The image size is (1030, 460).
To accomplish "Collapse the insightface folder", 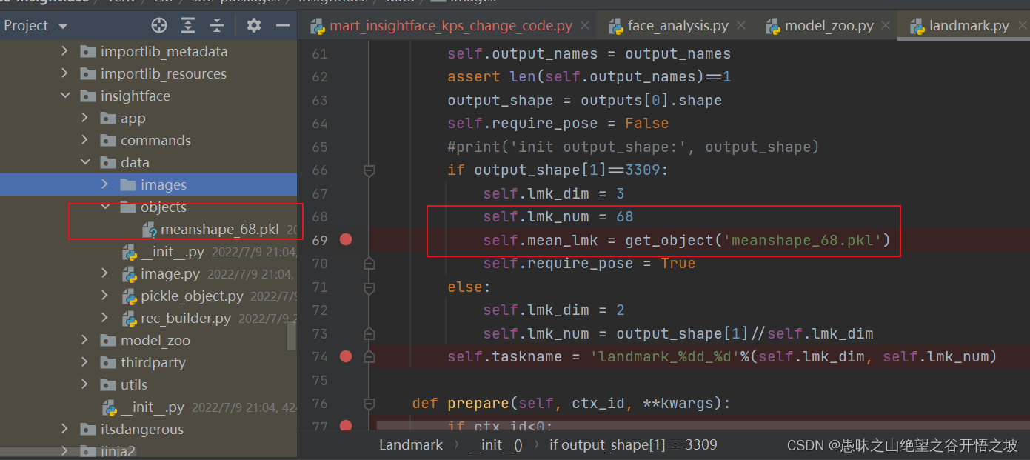I will [x=64, y=96].
